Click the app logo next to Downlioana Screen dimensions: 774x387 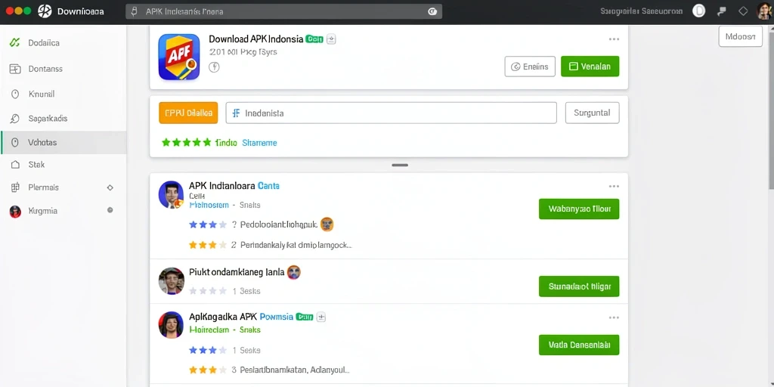click(45, 11)
